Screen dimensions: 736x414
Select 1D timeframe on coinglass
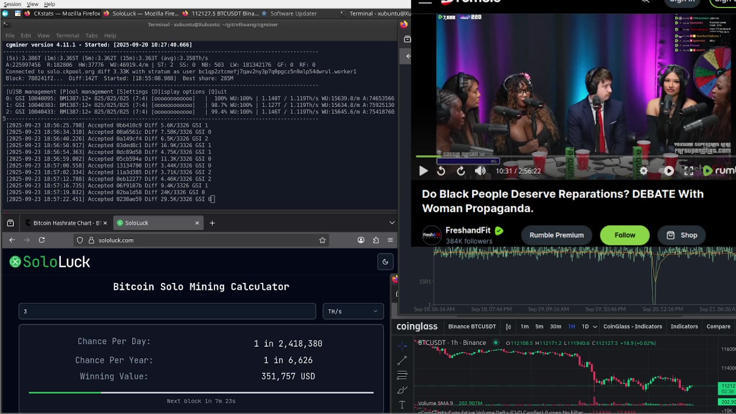click(x=585, y=327)
